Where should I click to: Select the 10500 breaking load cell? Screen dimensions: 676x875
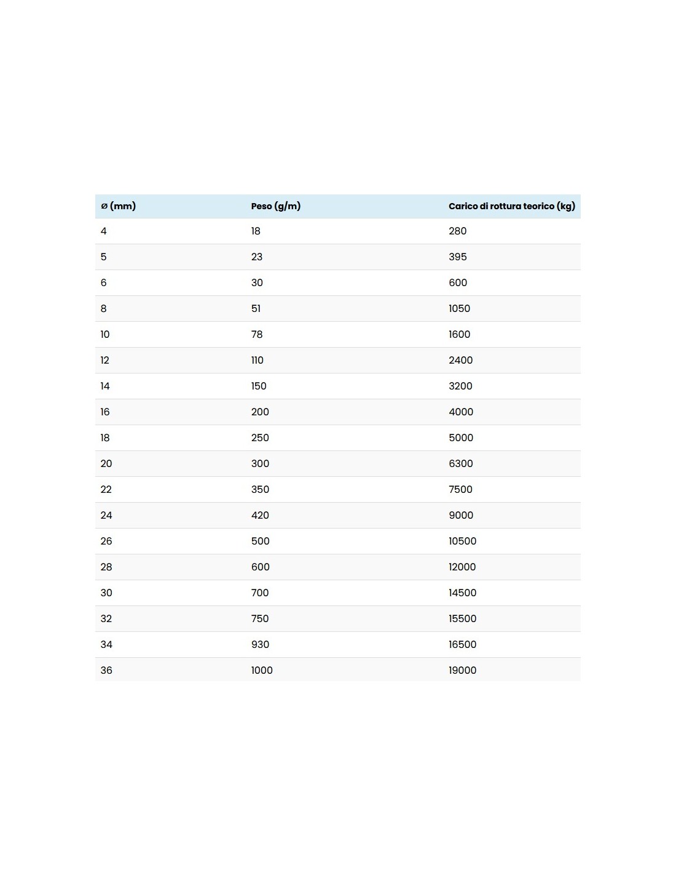pyautogui.click(x=463, y=541)
